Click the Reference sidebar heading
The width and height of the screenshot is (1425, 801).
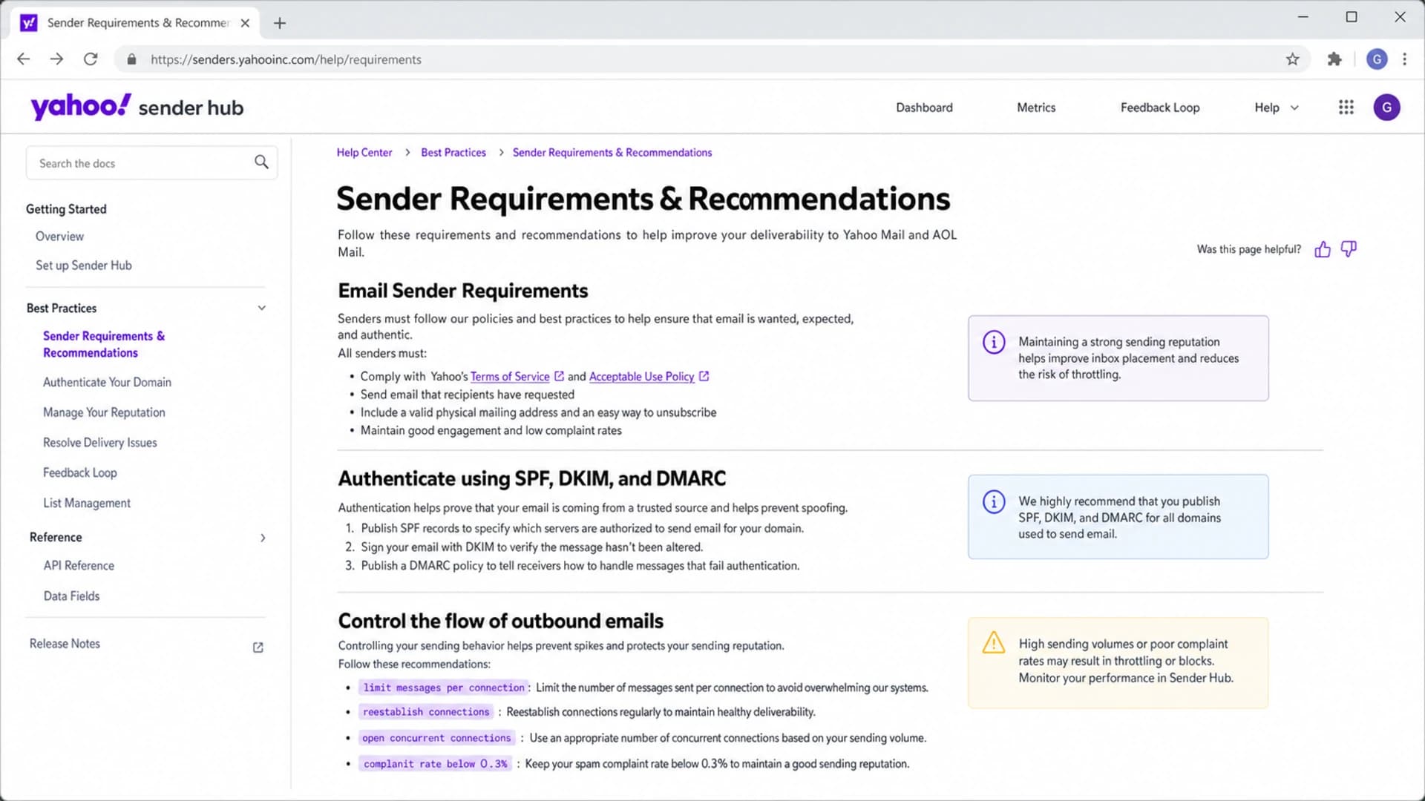click(56, 537)
